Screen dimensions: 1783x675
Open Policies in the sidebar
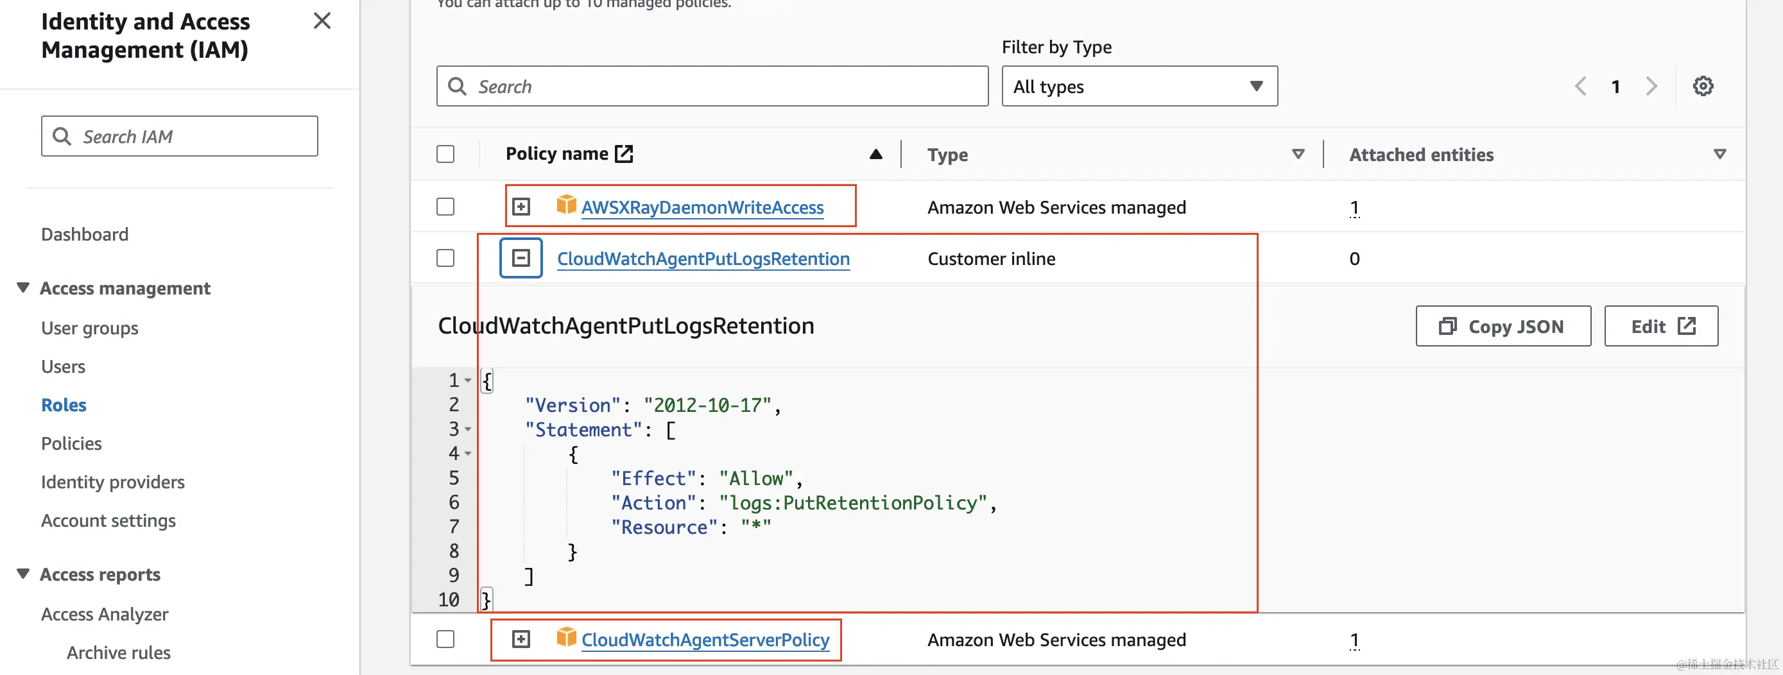click(x=71, y=443)
